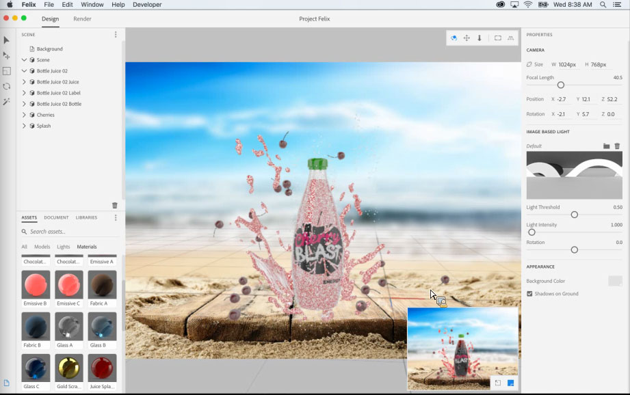Select the arrow Select tool in left toolbar

[6, 40]
